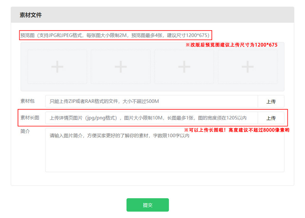This screenshot has width=305, height=218.
Task: Add an image in the second preview slot
Action: point(121,67)
